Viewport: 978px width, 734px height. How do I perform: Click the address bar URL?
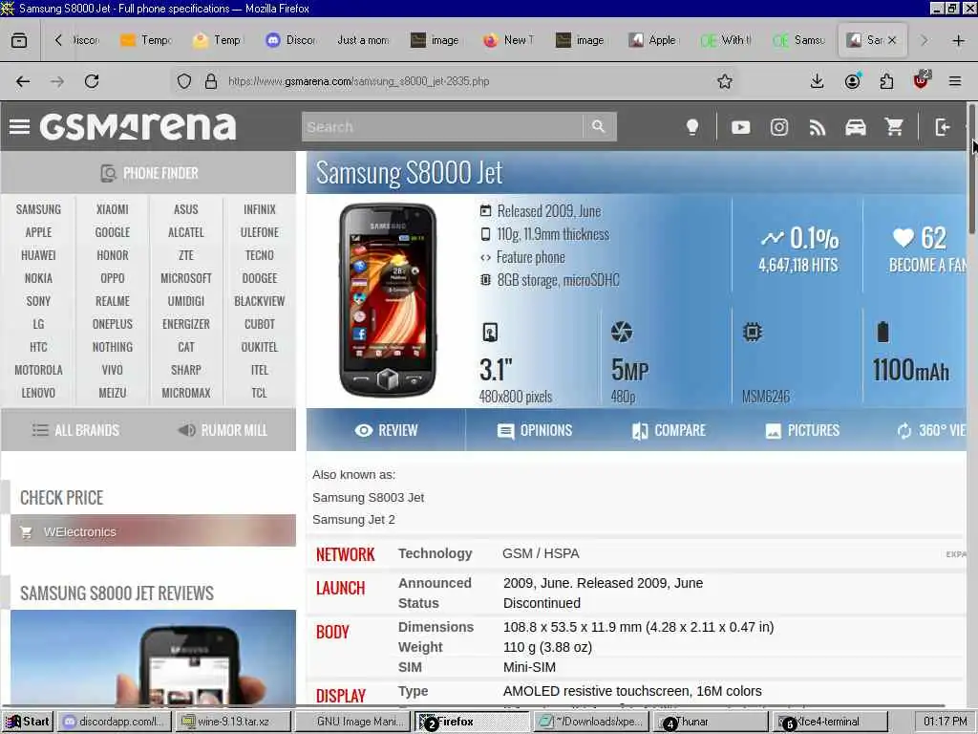(x=359, y=81)
